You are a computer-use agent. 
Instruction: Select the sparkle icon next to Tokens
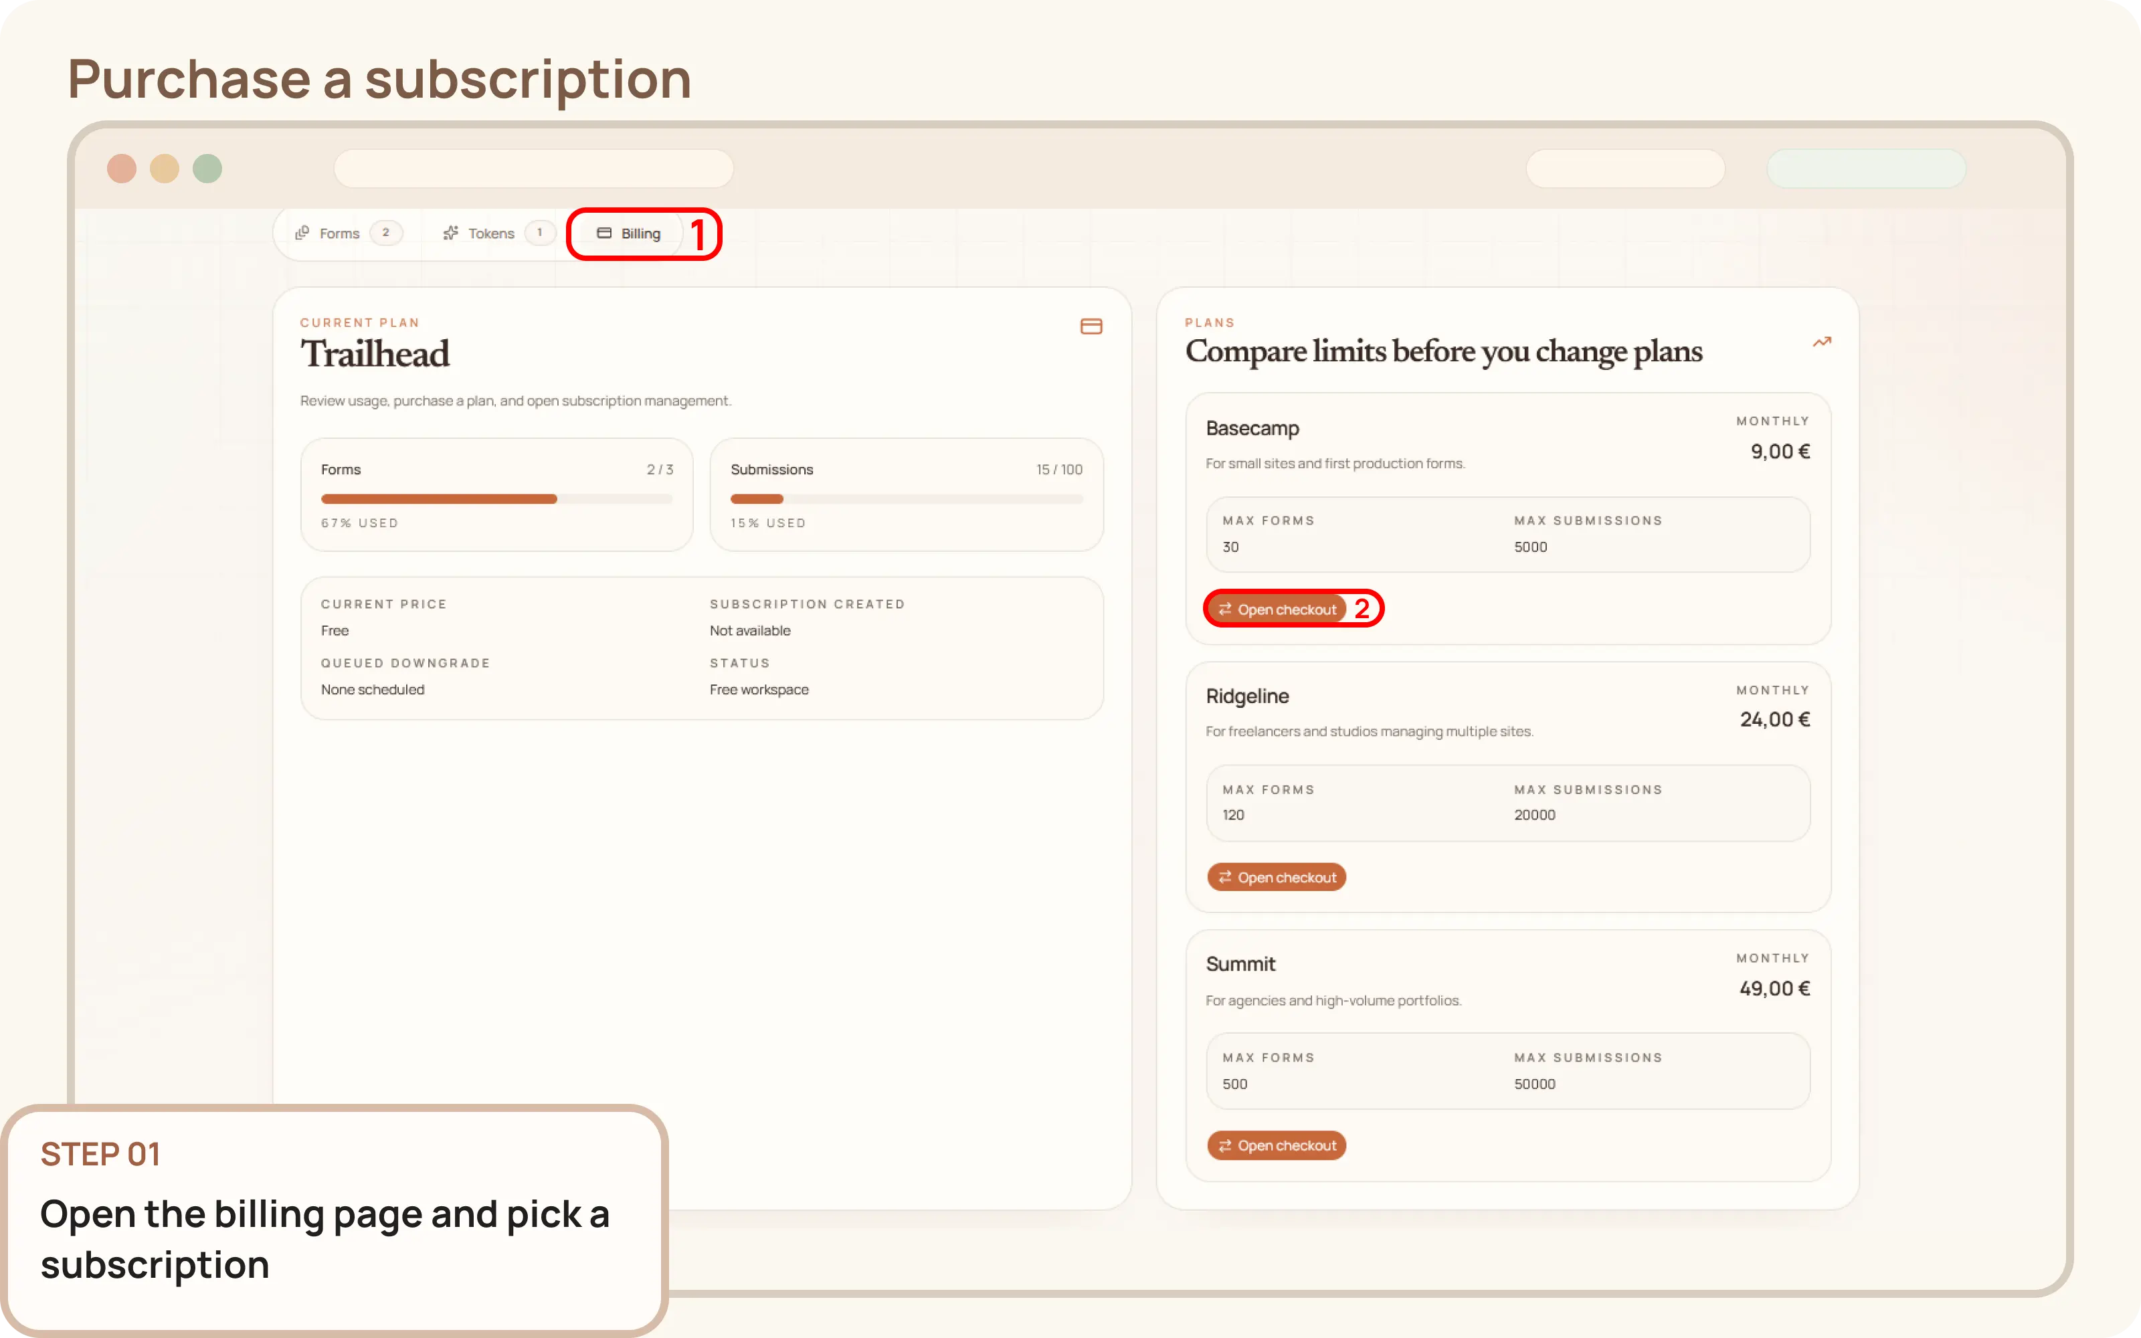451,233
